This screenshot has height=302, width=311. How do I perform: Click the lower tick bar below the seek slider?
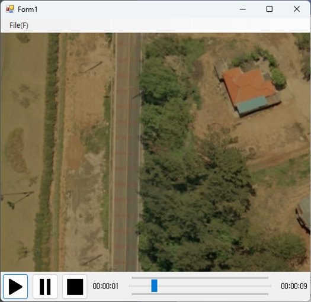(200, 294)
